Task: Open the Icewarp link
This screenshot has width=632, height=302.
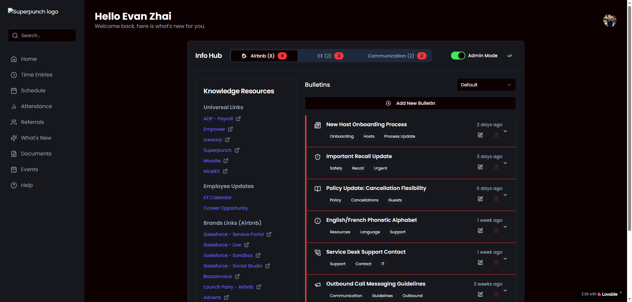Action: pos(213,140)
